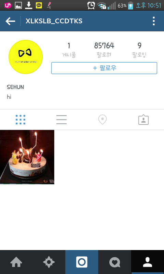This screenshot has width=164, height=274.
Task: Tap the camera button in bottom bar
Action: 82,262
